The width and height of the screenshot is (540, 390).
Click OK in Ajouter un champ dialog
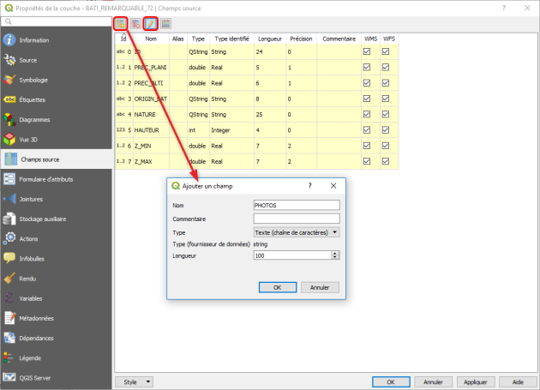(x=278, y=287)
